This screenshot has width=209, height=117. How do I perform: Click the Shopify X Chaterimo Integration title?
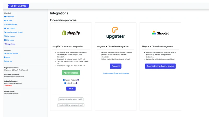[68, 47]
